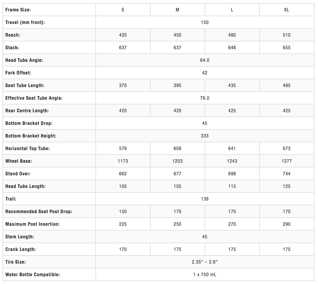318x284 pixels.
Task: Click the Head Tube Angle value 64.0
Action: (x=205, y=60)
